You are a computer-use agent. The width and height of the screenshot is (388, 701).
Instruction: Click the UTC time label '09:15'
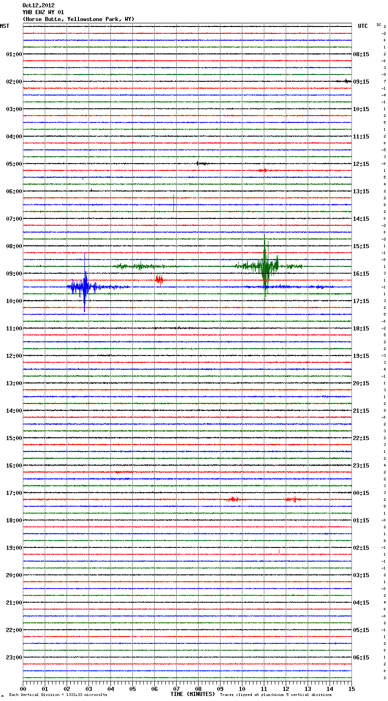tap(361, 82)
